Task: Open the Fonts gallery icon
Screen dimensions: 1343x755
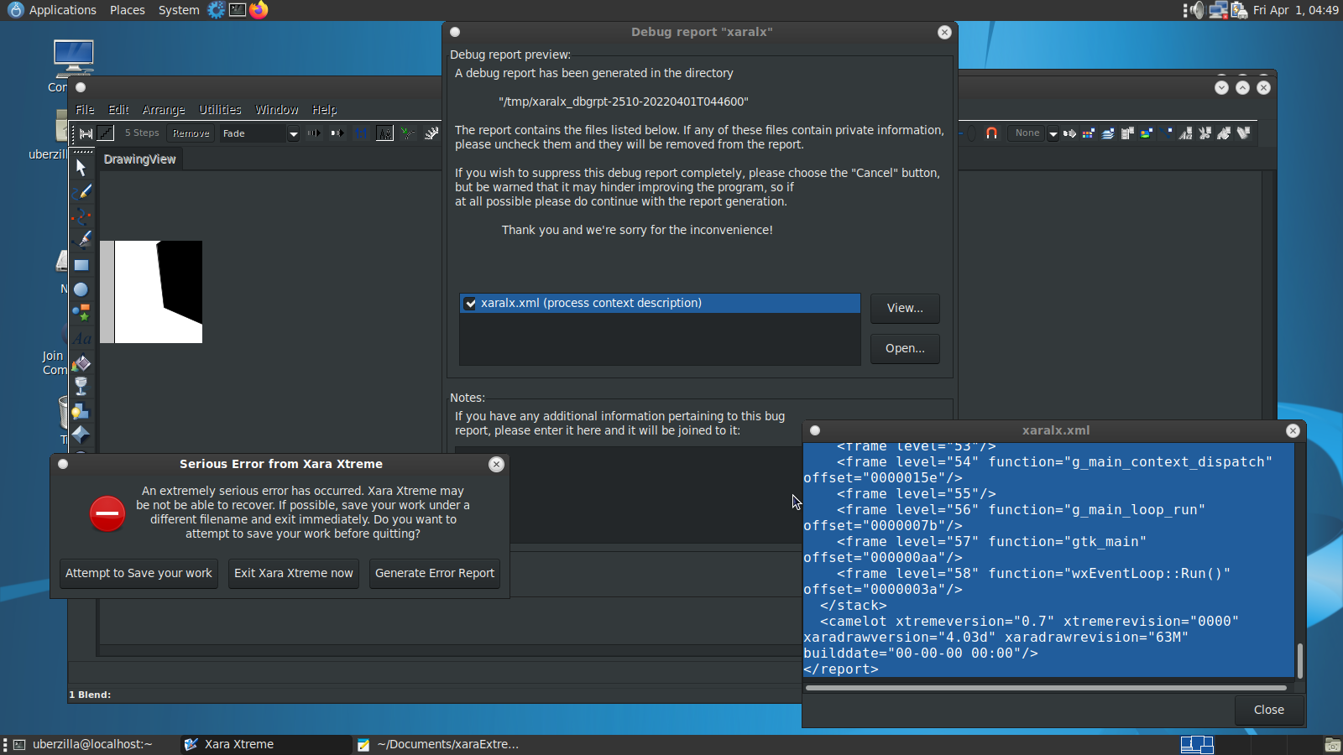Action: (x=1186, y=133)
